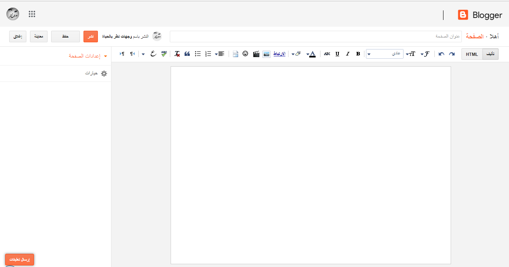Click the حفظ save button
Image resolution: width=509 pixels, height=267 pixels.
pyautogui.click(x=66, y=36)
